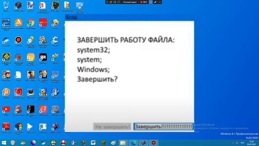Open the purple film strip desktop shortcut
259x146 pixels.
55,127
